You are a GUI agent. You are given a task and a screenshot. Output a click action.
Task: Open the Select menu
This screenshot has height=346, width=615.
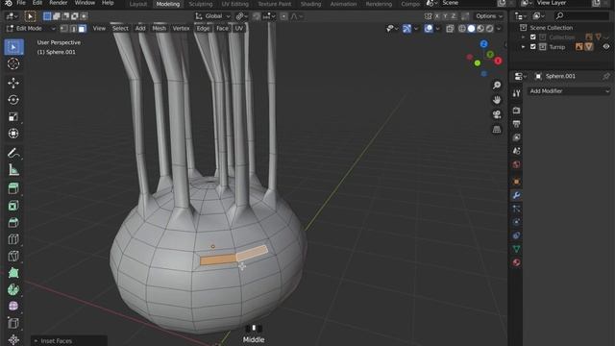[x=120, y=28]
